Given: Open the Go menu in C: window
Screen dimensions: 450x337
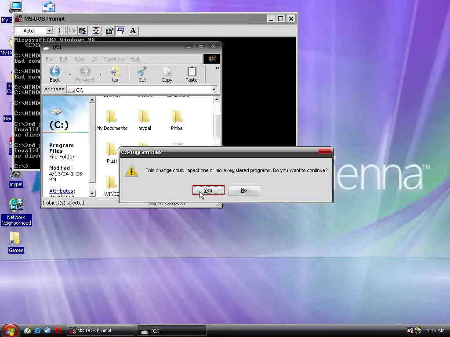Looking at the screenshot, I should [94, 59].
